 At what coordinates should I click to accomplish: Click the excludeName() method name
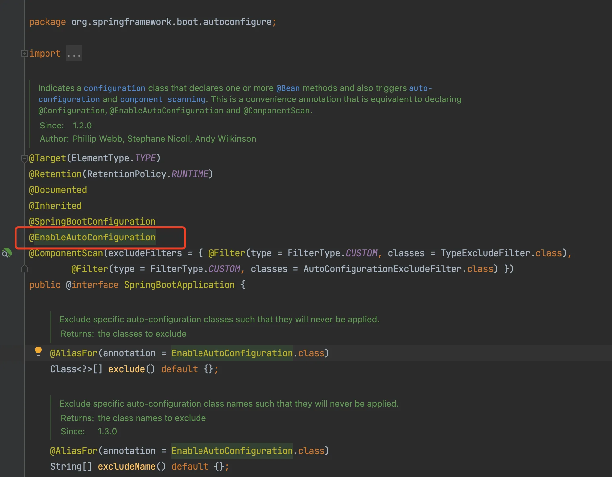[127, 467]
